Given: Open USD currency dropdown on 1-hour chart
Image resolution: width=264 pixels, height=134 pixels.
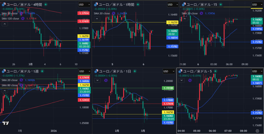Looking at the screenshot, I should [173, 4].
